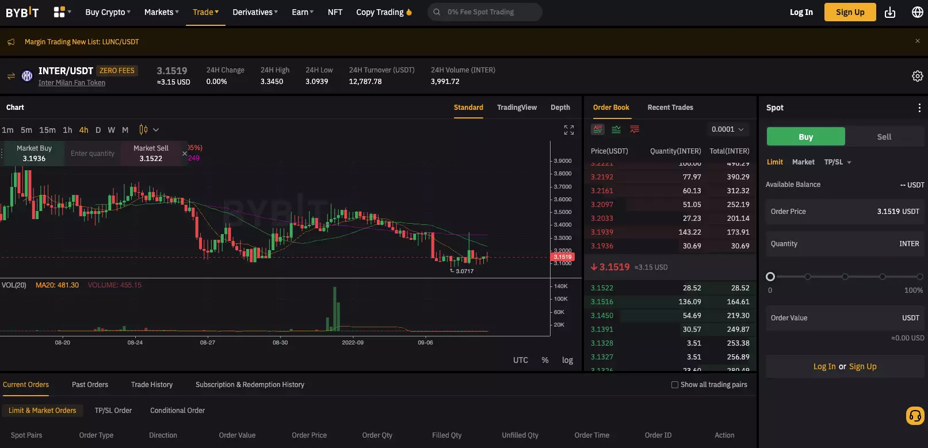Click the quantity slider handle at 0
928x448 pixels.
tap(770, 277)
